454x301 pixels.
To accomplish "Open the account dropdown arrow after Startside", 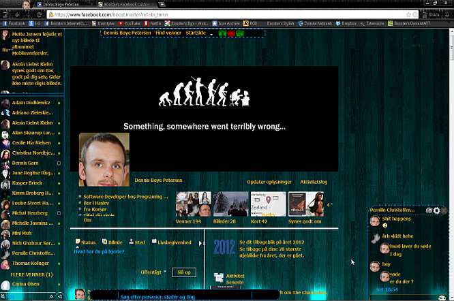I will pyautogui.click(x=211, y=34).
